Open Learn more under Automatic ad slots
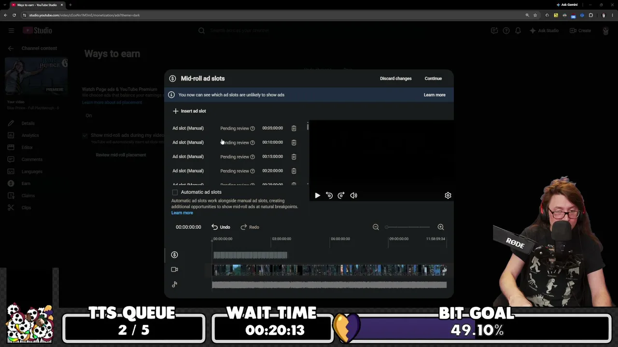This screenshot has width=618, height=347. [182, 213]
